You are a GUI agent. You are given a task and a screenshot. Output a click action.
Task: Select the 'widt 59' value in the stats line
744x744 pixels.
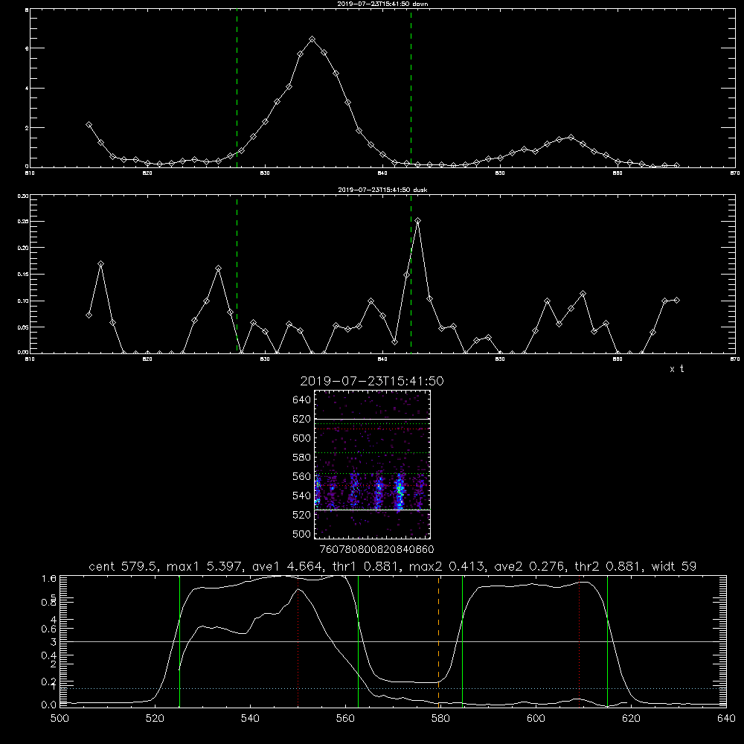point(674,566)
